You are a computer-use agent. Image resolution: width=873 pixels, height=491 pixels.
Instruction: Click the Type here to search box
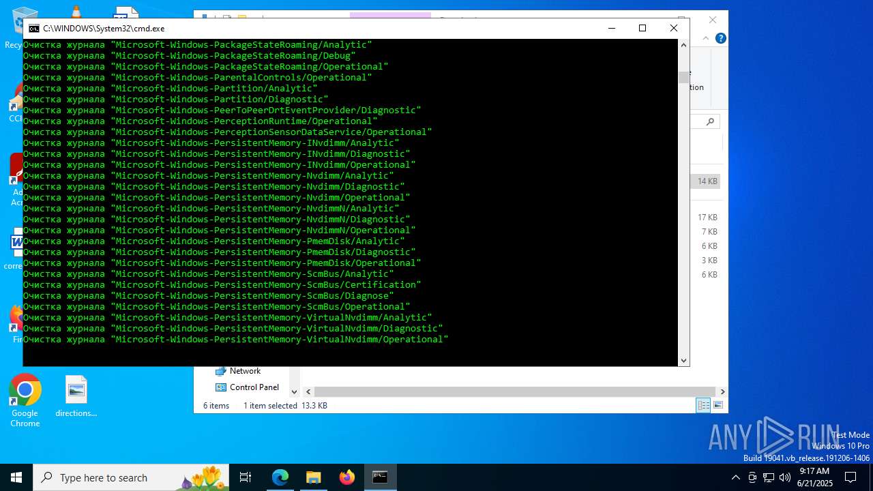(x=131, y=477)
